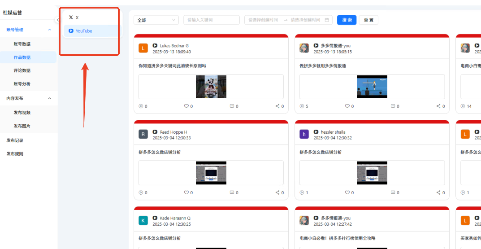Select the X platform in platform list
This screenshot has height=249, width=481.
click(x=92, y=17)
